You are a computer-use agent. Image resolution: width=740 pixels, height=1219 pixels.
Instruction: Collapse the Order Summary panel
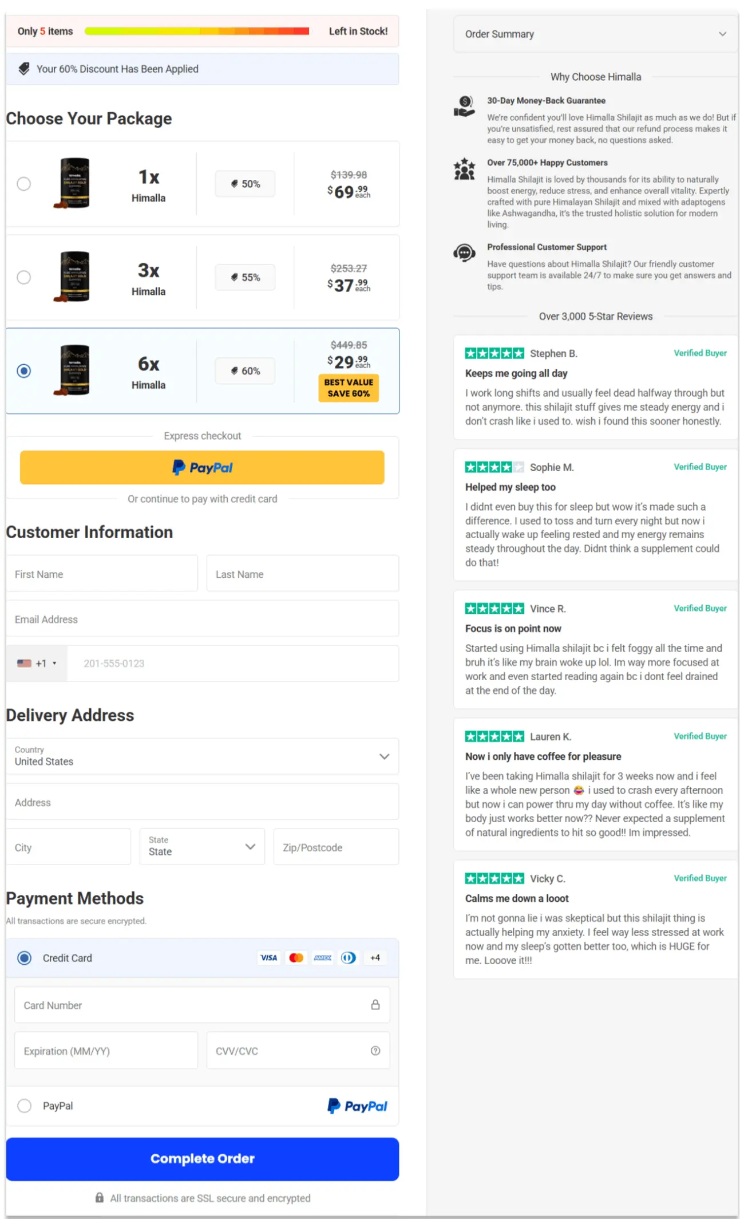(723, 34)
